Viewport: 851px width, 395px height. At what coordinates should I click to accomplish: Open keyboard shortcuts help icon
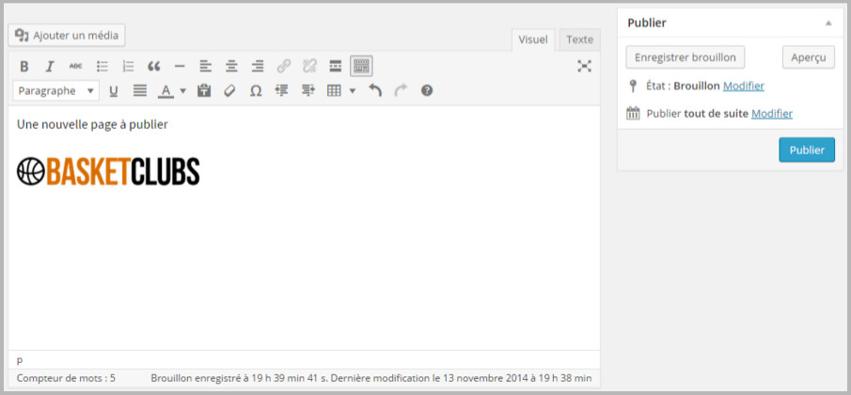427,90
